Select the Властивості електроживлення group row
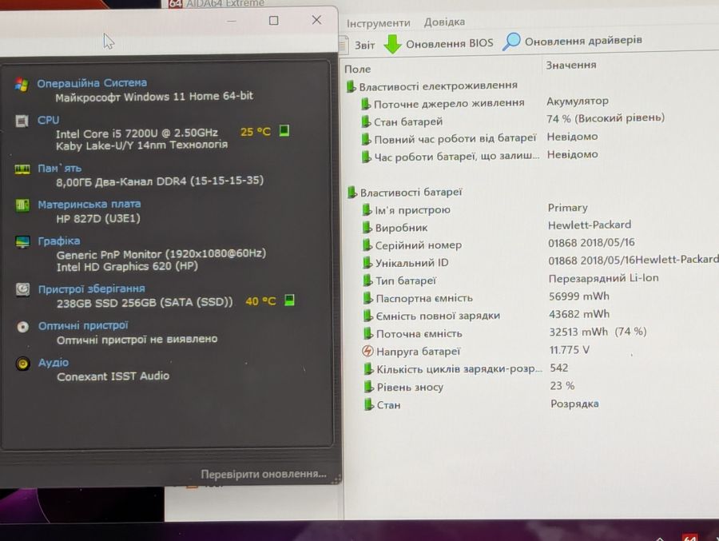The image size is (719, 541). click(438, 86)
